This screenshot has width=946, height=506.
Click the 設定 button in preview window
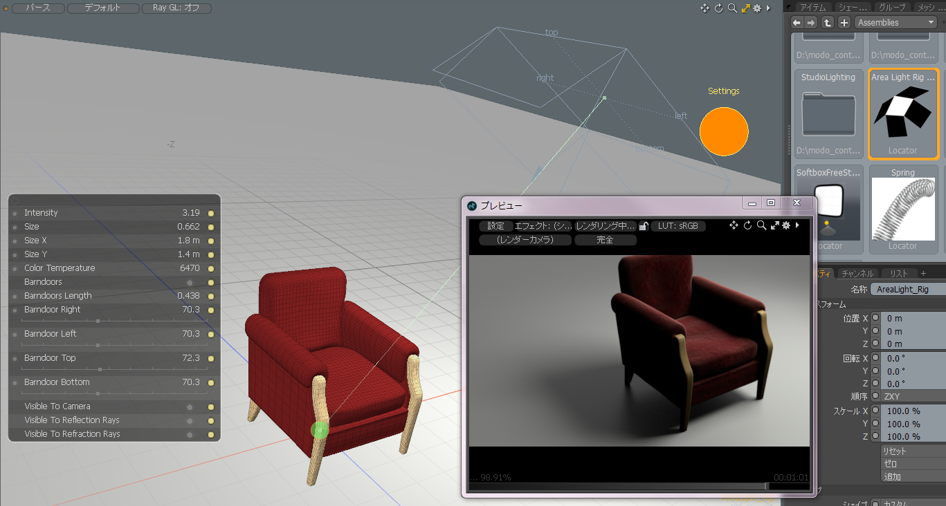click(495, 226)
